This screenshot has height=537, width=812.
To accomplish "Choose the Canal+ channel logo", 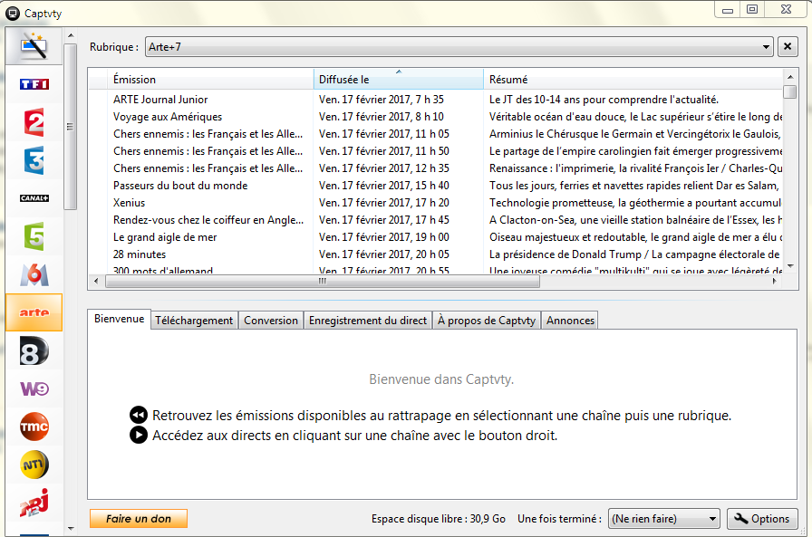I will 34,198.
